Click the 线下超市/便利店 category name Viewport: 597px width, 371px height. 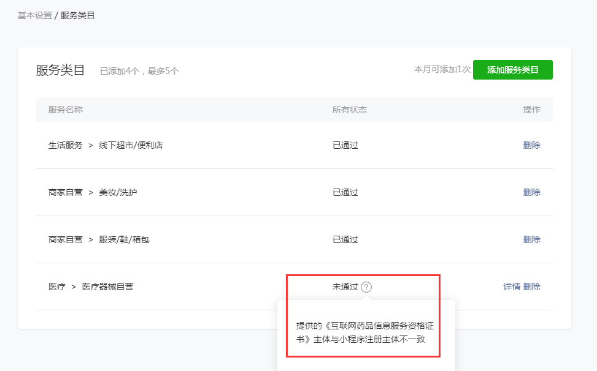(x=131, y=145)
